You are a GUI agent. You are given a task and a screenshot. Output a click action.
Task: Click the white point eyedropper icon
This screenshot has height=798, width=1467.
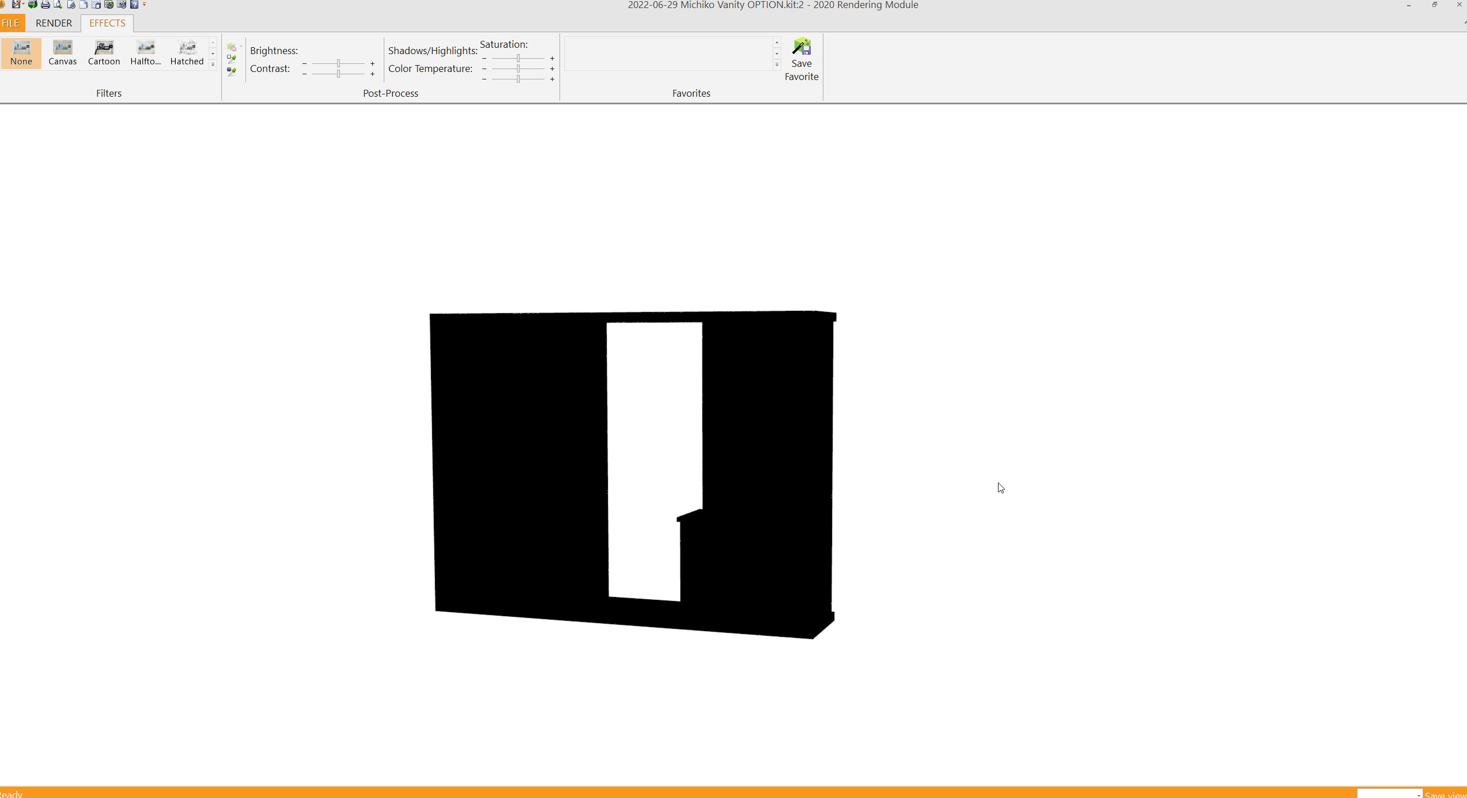[x=232, y=59]
